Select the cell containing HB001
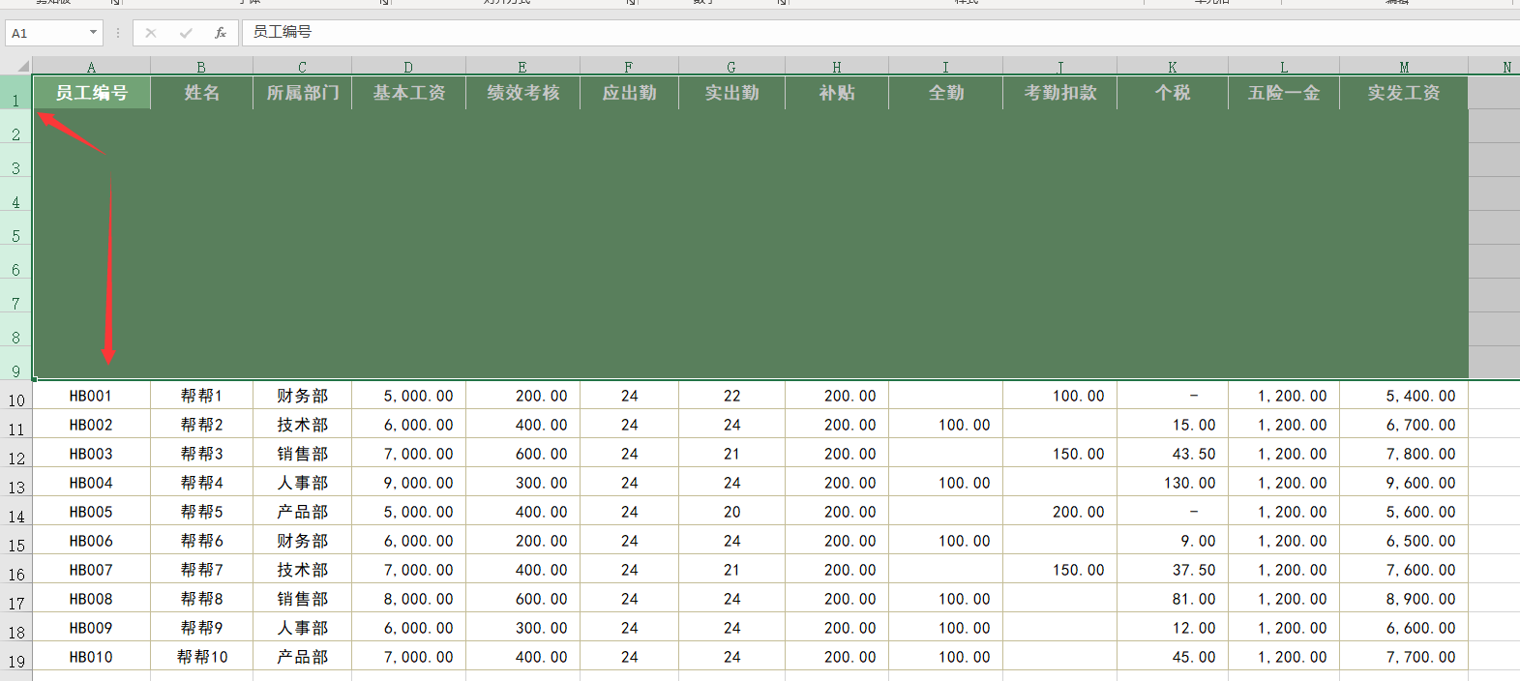Image resolution: width=1520 pixels, height=681 pixels. pyautogui.click(x=91, y=396)
